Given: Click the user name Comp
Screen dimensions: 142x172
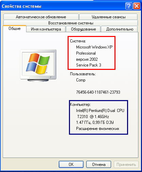Looking at the screenshot, I should [x=81, y=80].
